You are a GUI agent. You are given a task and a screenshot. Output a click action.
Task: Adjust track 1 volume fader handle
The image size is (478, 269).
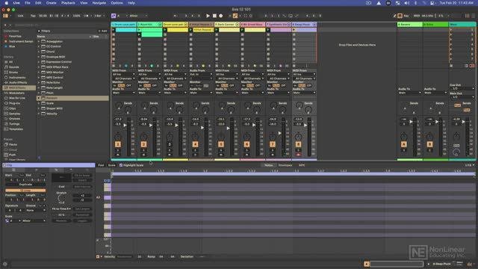tap(125, 125)
